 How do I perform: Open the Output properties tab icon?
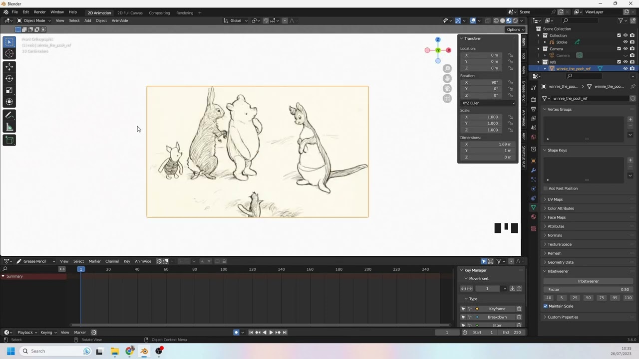click(x=533, y=109)
